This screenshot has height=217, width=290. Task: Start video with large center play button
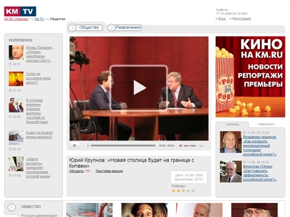point(139,88)
